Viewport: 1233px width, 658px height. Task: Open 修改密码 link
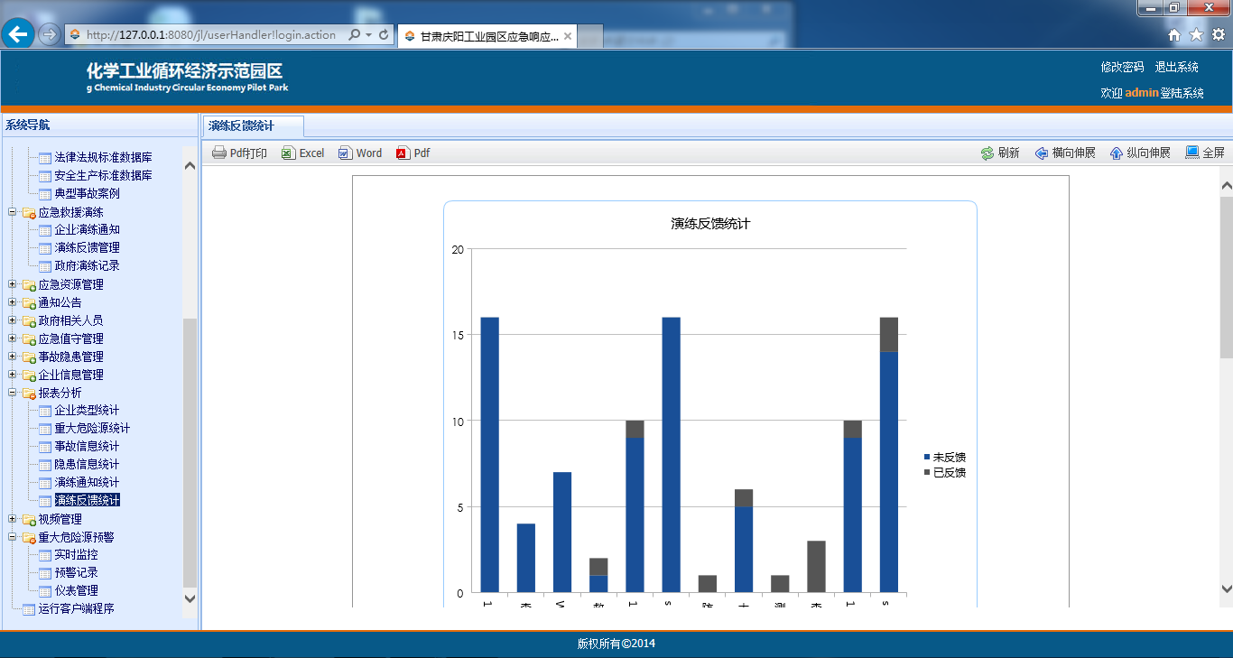pyautogui.click(x=1122, y=67)
